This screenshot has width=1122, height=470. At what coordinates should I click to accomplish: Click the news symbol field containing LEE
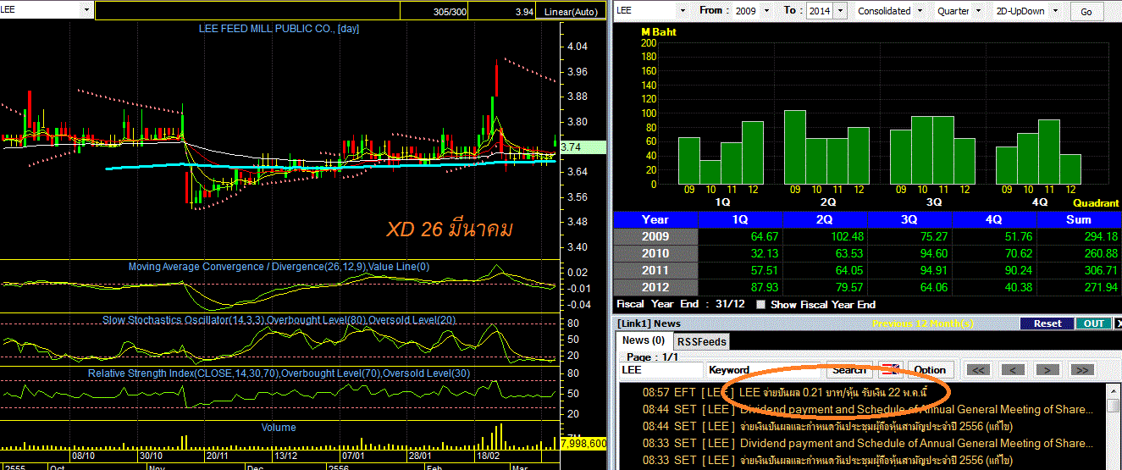click(x=660, y=370)
